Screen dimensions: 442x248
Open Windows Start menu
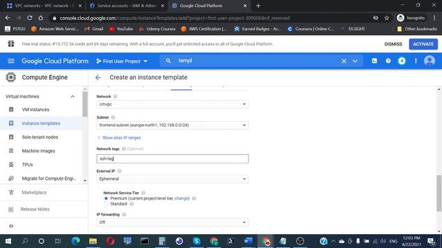coord(8,241)
